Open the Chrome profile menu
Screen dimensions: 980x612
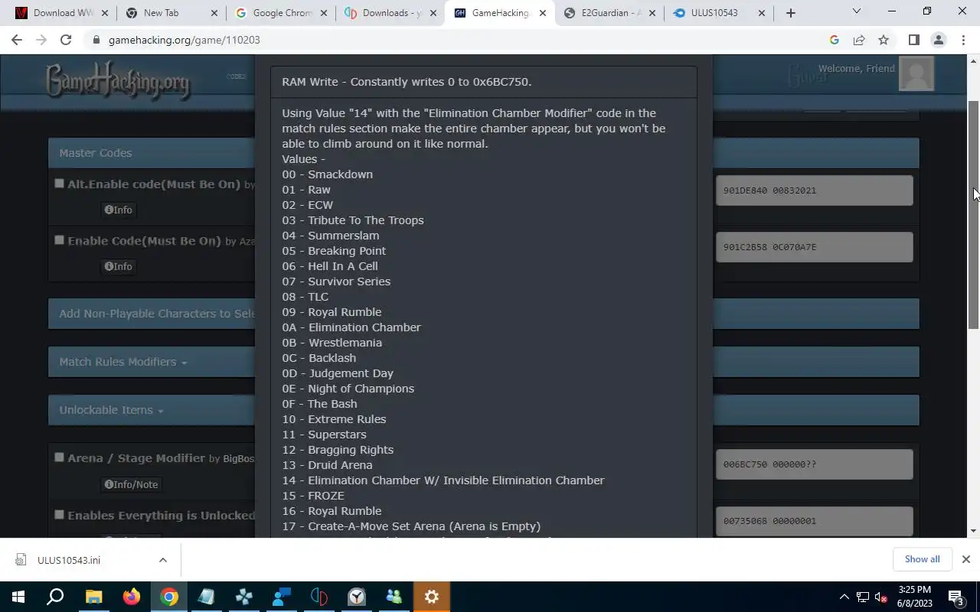(x=938, y=40)
